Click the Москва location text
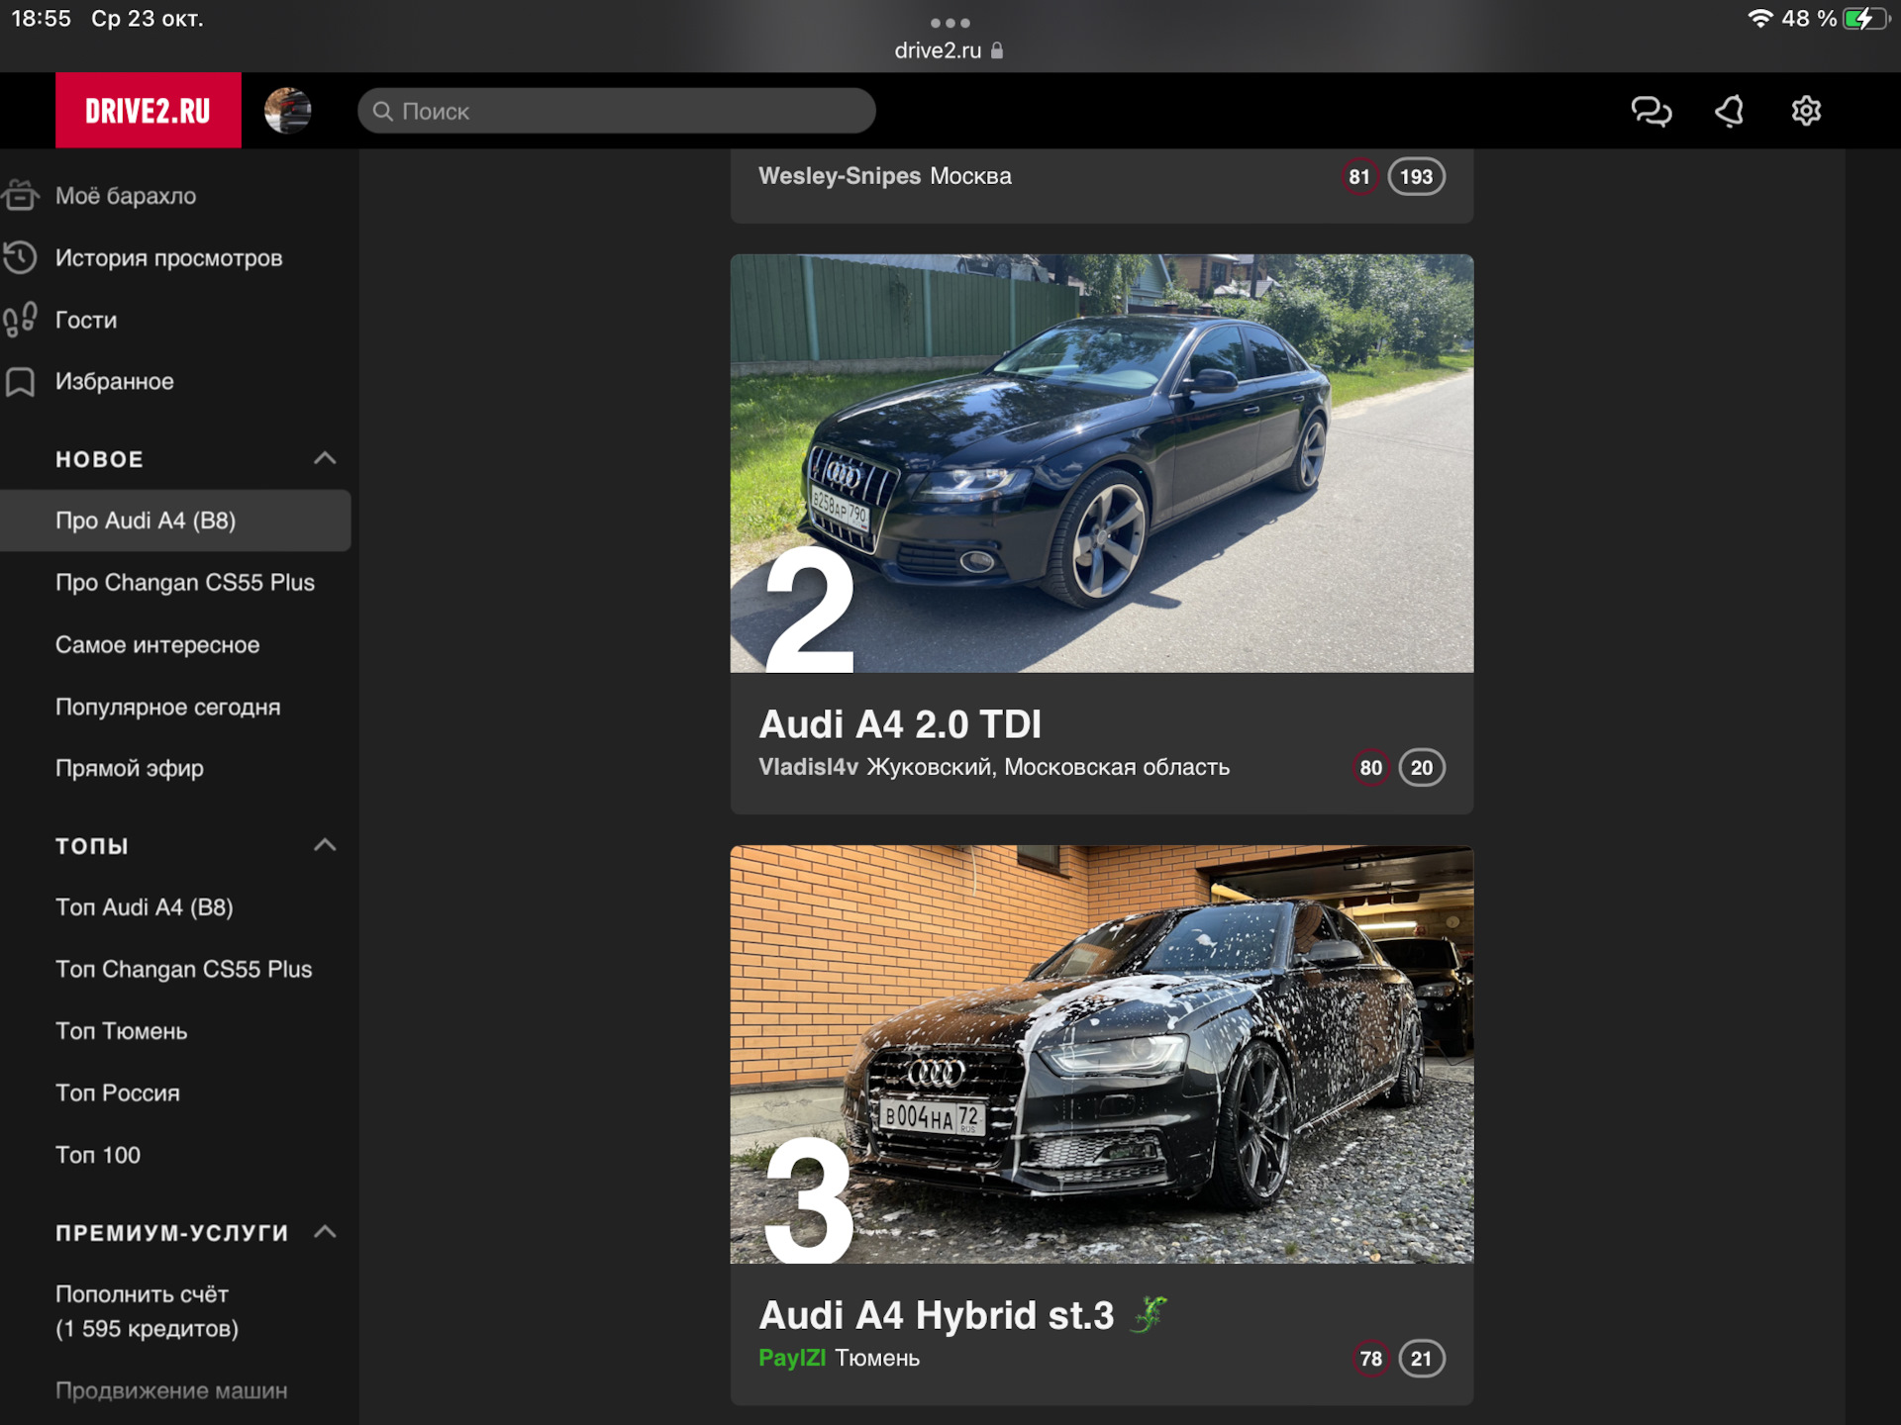 pyautogui.click(x=971, y=176)
